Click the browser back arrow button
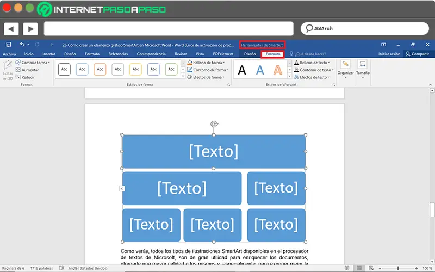Screen dimensions: 435x272 pos(11,29)
